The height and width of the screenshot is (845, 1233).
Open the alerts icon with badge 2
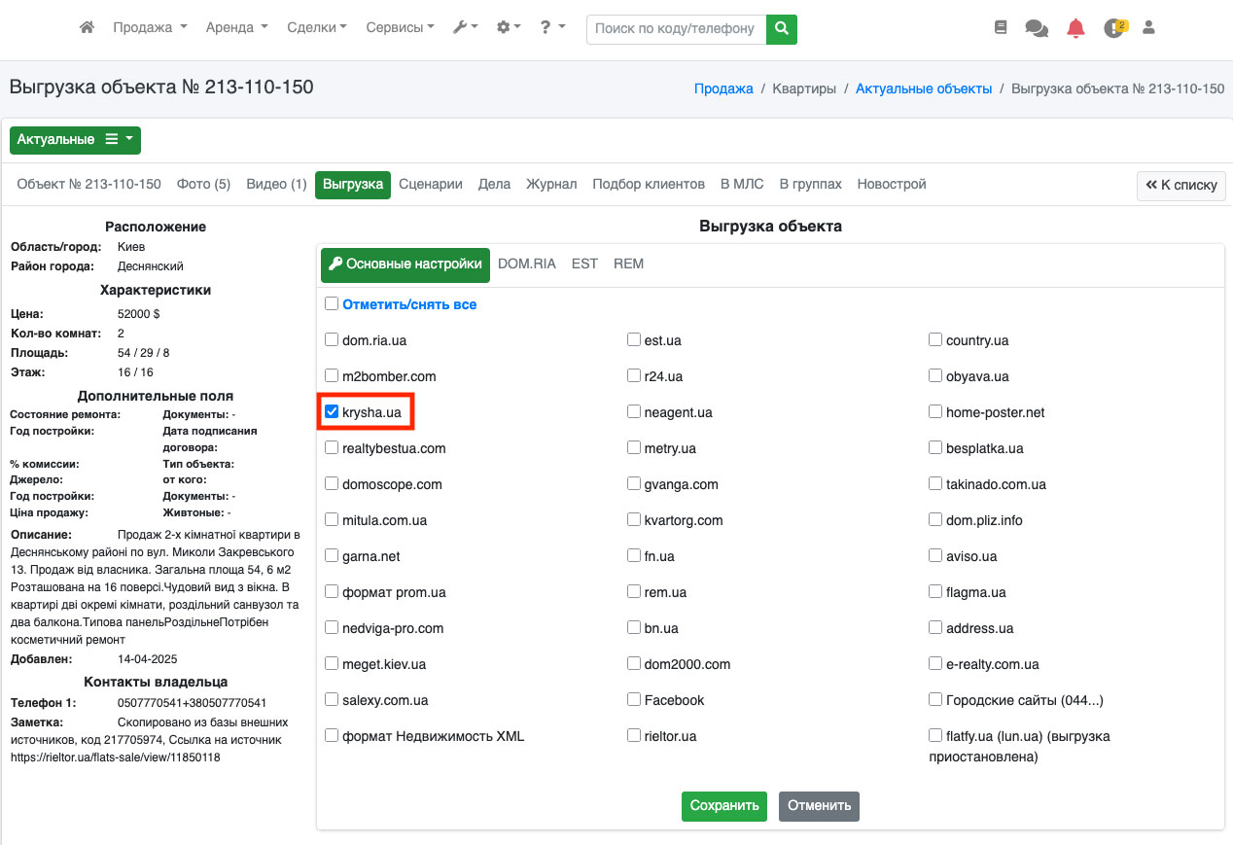pos(1114,28)
